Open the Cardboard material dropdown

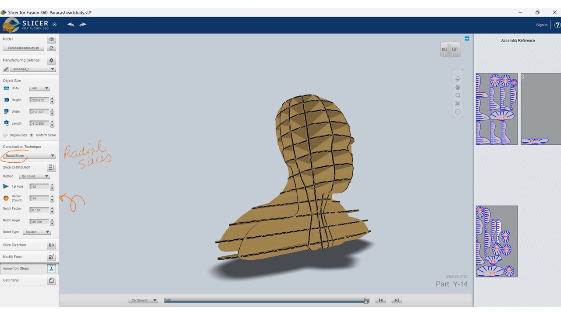[x=143, y=301]
